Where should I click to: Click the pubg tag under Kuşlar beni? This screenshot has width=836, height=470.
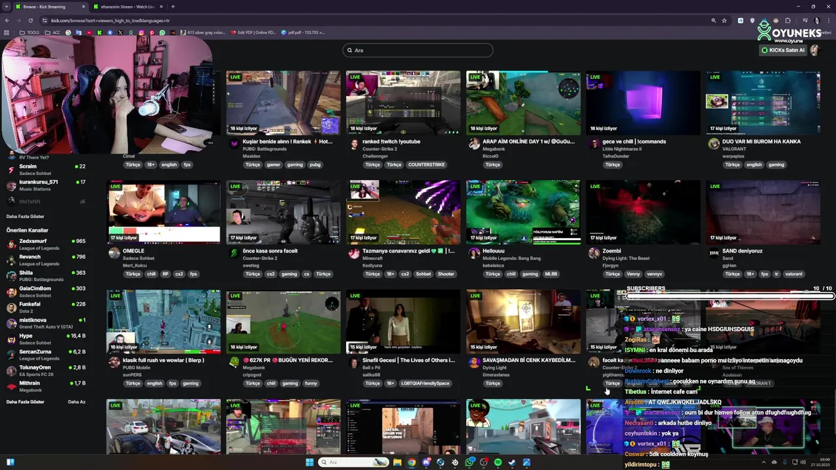[315, 164]
